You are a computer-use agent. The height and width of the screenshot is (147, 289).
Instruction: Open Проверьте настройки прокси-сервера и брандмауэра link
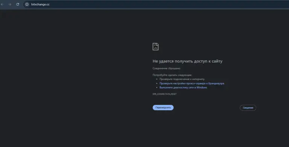tap(192, 83)
